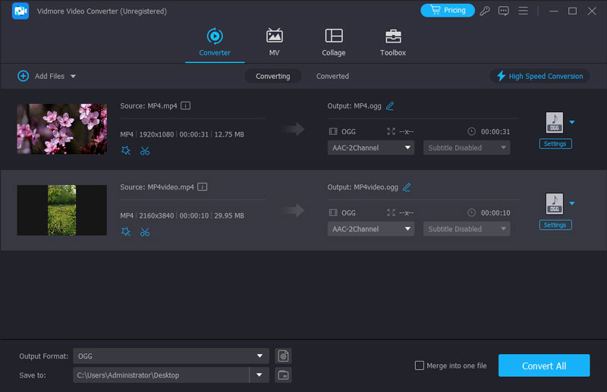Image resolution: width=607 pixels, height=392 pixels.
Task: Click the Pricing cart button
Action: [447, 11]
